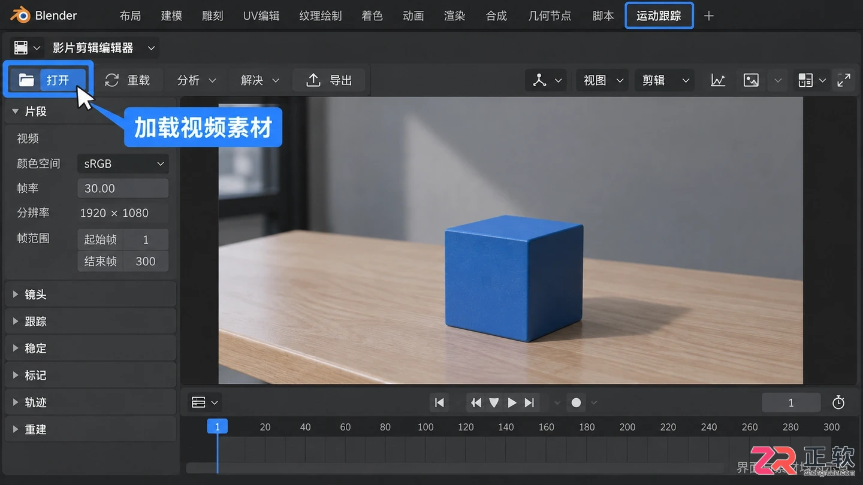Expand the 跟踪 panel
863x485 pixels.
point(90,322)
